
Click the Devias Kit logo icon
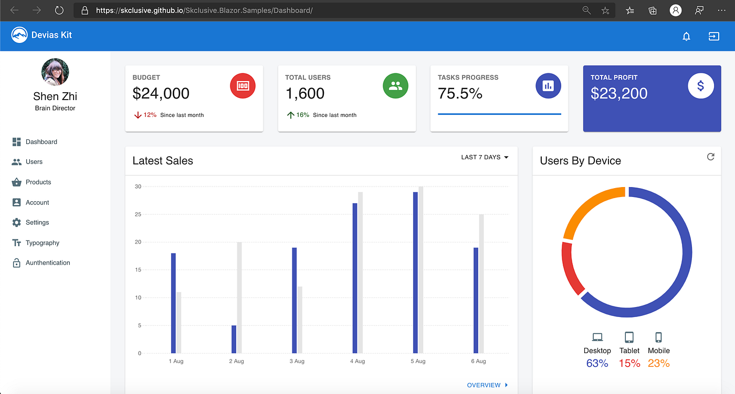(19, 36)
